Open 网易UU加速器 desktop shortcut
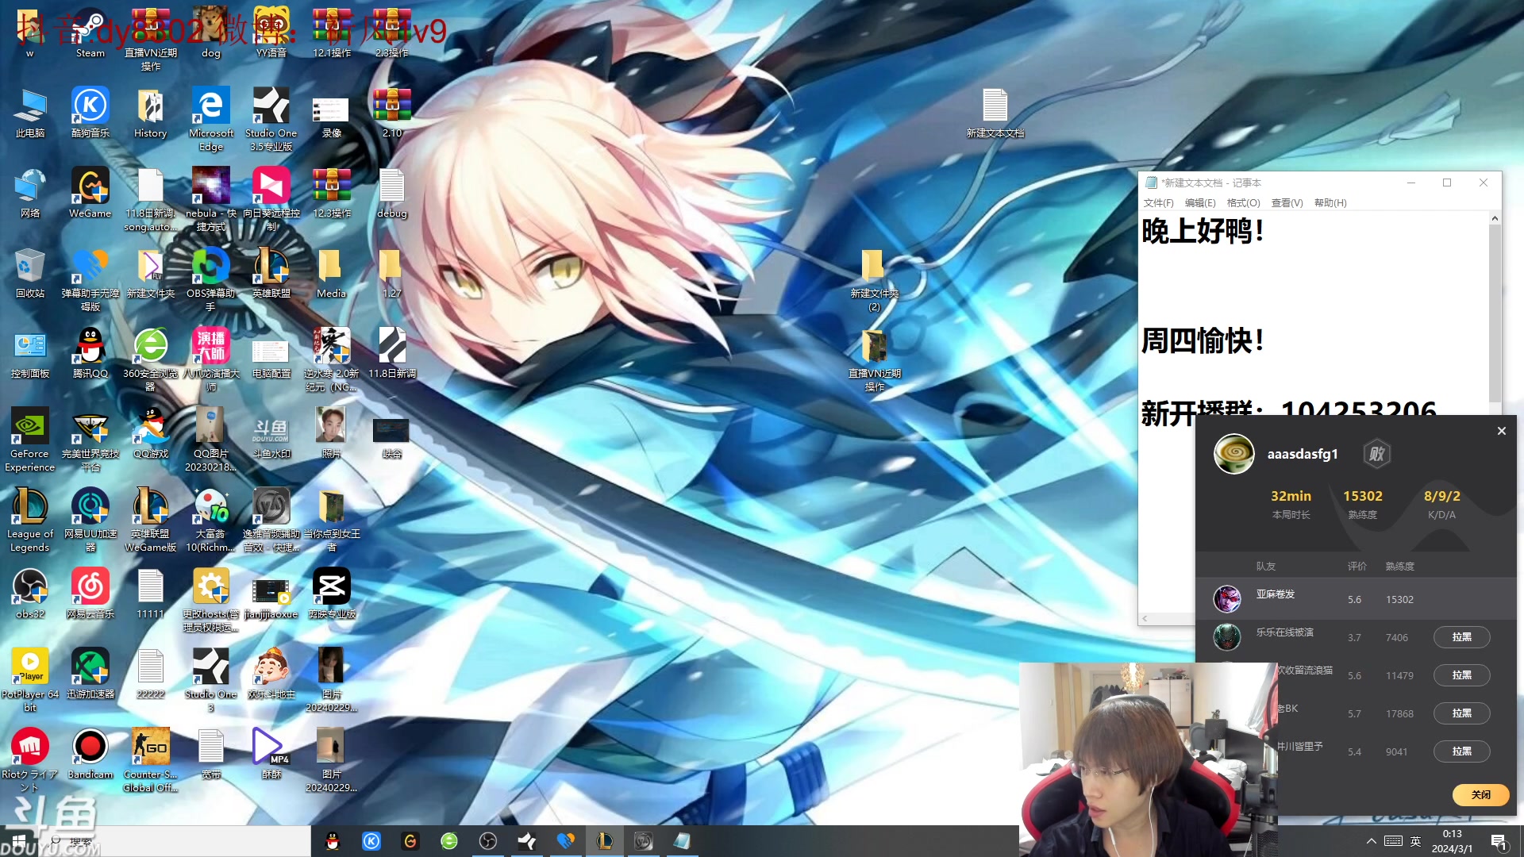This screenshot has width=1524, height=857. (x=90, y=519)
